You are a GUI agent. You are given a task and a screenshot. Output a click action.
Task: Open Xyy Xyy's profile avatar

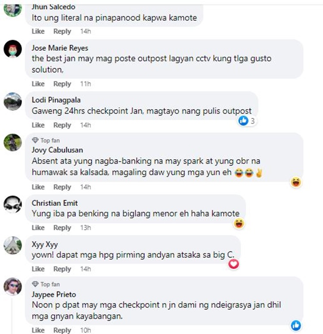point(13,245)
